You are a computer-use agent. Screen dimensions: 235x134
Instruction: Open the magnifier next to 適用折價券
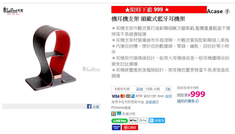click(197, 101)
